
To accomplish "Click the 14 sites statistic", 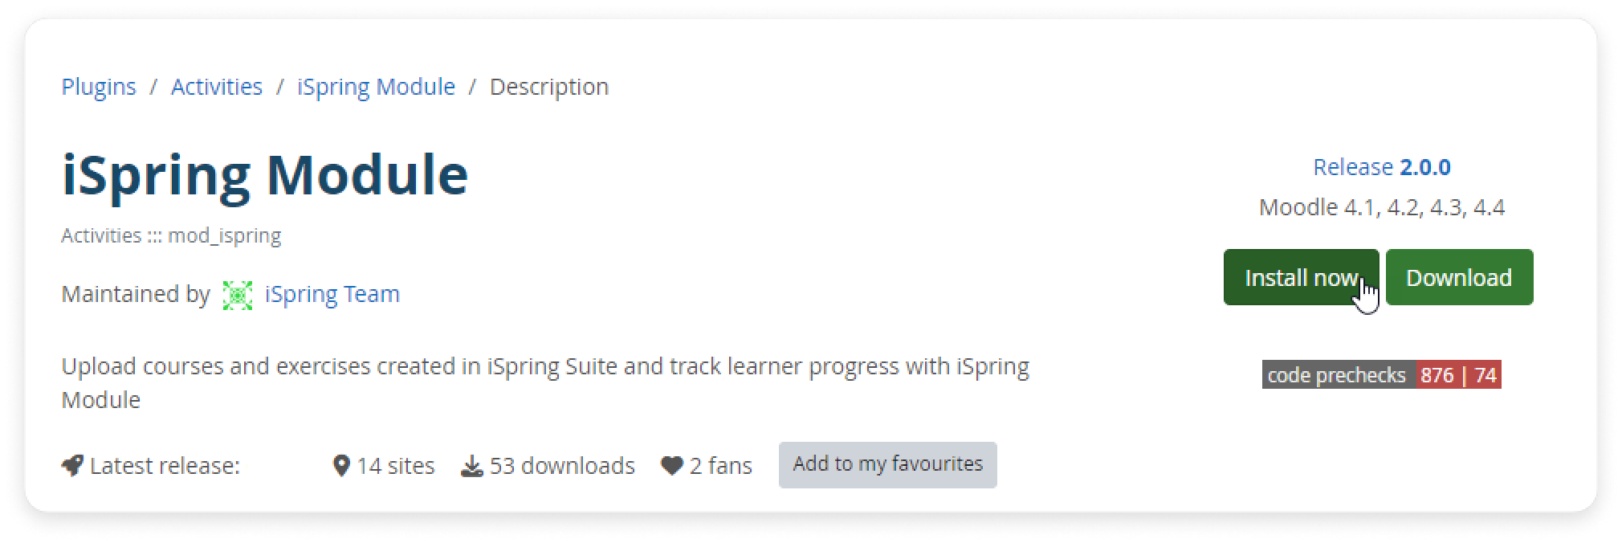I will click(x=395, y=466).
